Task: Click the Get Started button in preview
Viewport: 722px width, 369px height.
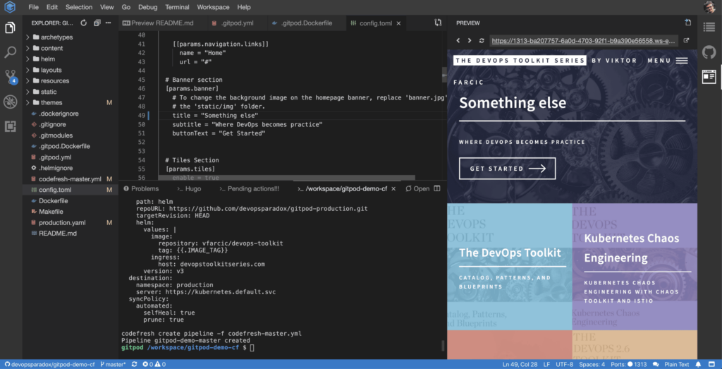Action: coord(507,169)
